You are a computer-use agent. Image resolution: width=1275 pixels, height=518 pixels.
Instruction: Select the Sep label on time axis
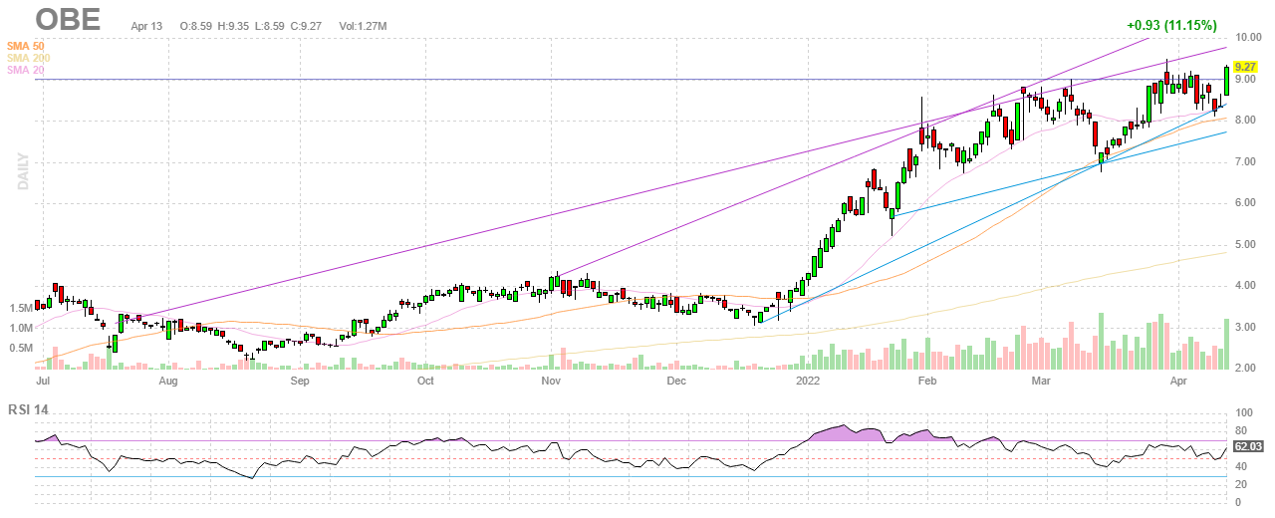(300, 381)
